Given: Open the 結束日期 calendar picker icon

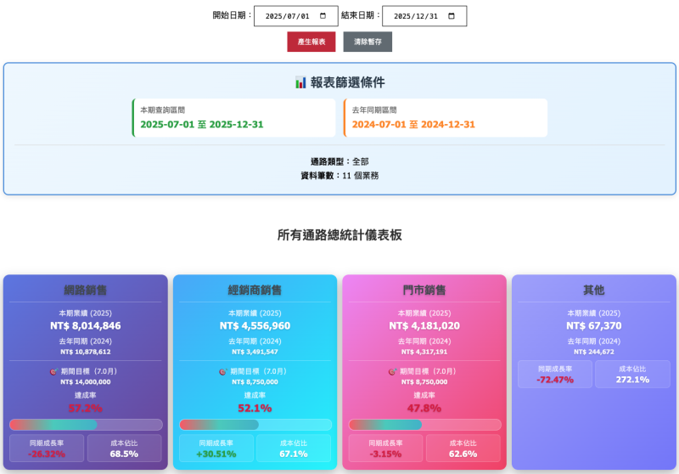Looking at the screenshot, I should pyautogui.click(x=451, y=16).
